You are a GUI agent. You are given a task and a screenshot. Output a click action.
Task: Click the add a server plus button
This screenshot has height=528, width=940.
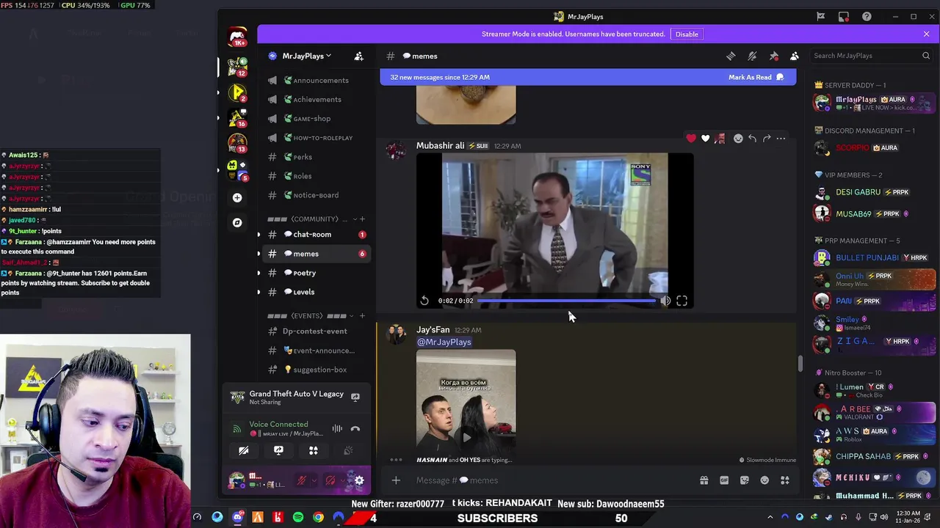[x=237, y=197]
